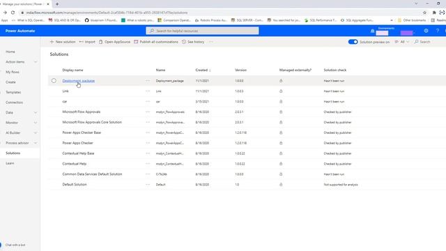Open more options for Deployment package
446x251 pixels.
[148, 81]
